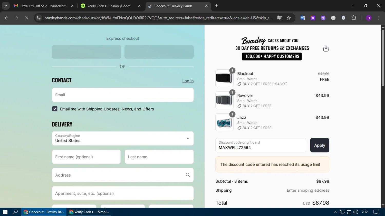Open Windows taskbar search
Viewport: 385px width, 216px height.
[15, 212]
